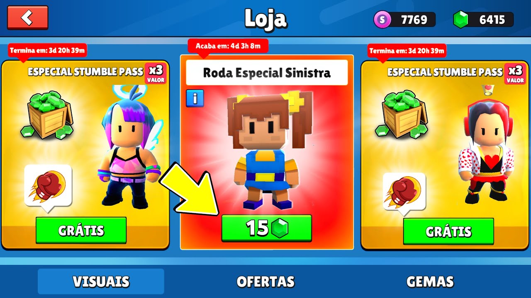531x298 pixels.
Task: Open the Gemas tab
Action: point(430,281)
